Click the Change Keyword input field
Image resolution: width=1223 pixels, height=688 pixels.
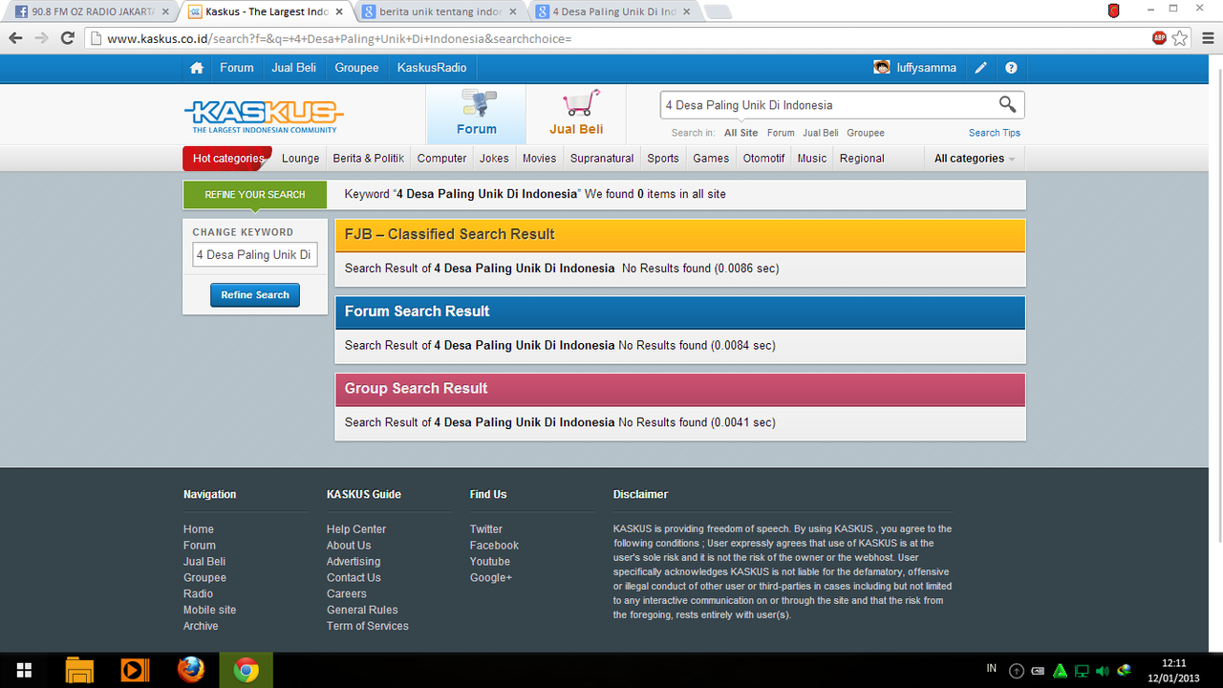(255, 255)
